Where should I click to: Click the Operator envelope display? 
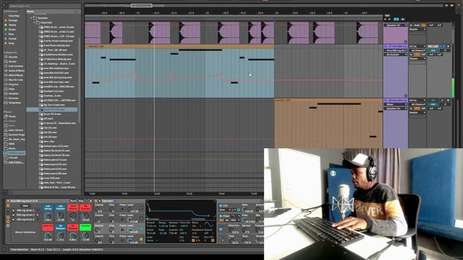tap(181, 209)
